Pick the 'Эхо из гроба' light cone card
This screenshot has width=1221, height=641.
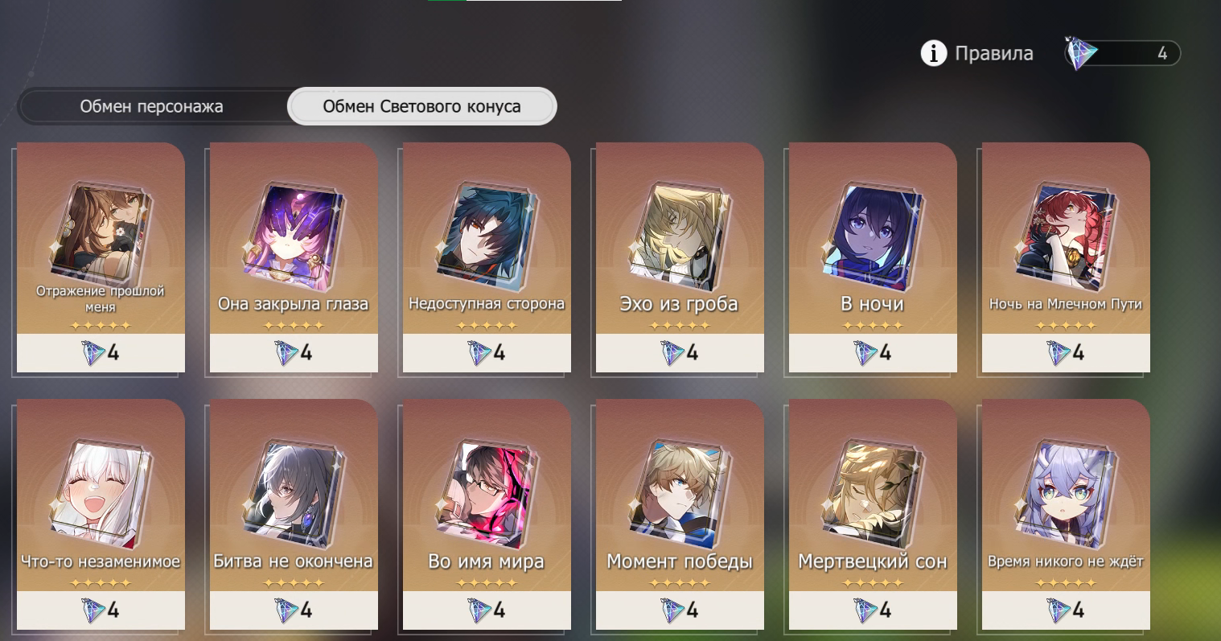(x=680, y=257)
